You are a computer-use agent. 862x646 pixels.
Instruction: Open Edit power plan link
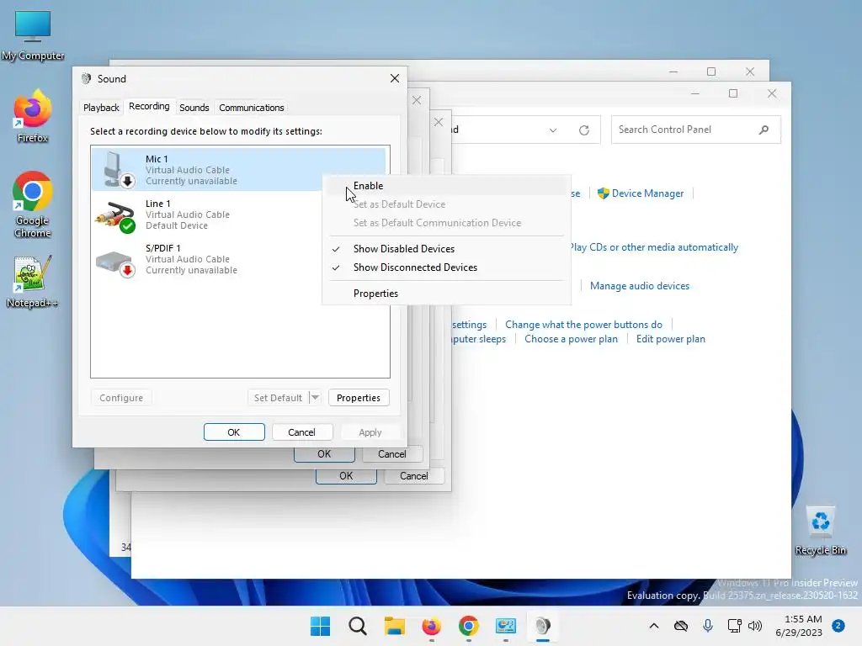click(671, 339)
